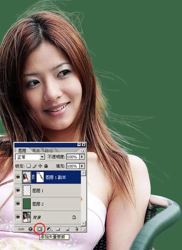
Task: Click the green 图层 2 thumbnail
Action: pos(27,203)
